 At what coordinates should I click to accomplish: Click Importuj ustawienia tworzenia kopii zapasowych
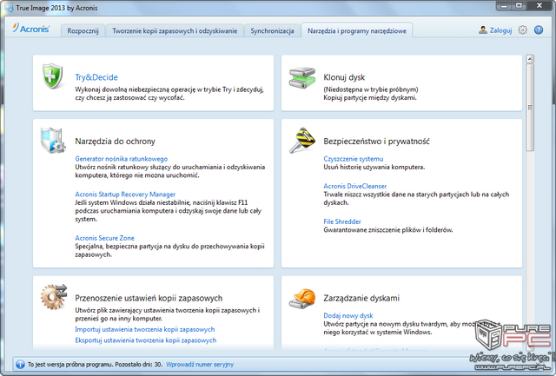pos(145,329)
